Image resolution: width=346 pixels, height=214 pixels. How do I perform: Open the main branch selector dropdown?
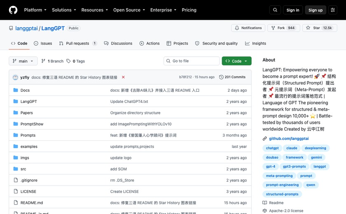tap(23, 61)
